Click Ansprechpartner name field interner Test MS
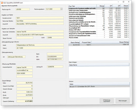The image size is (137, 110). pos(24,67)
